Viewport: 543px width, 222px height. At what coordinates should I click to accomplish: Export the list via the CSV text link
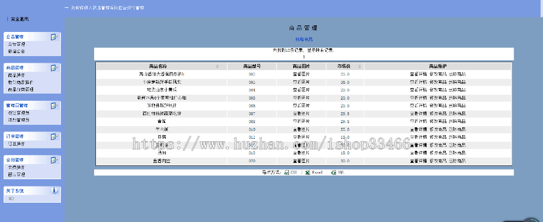[x=294, y=172]
